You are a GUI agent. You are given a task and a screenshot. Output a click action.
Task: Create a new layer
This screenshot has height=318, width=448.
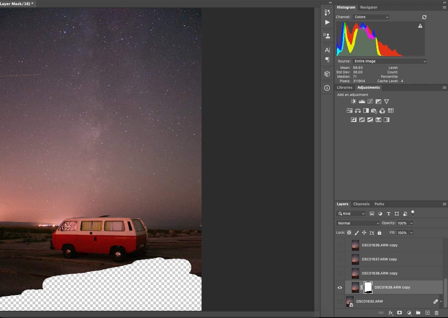[x=427, y=313]
